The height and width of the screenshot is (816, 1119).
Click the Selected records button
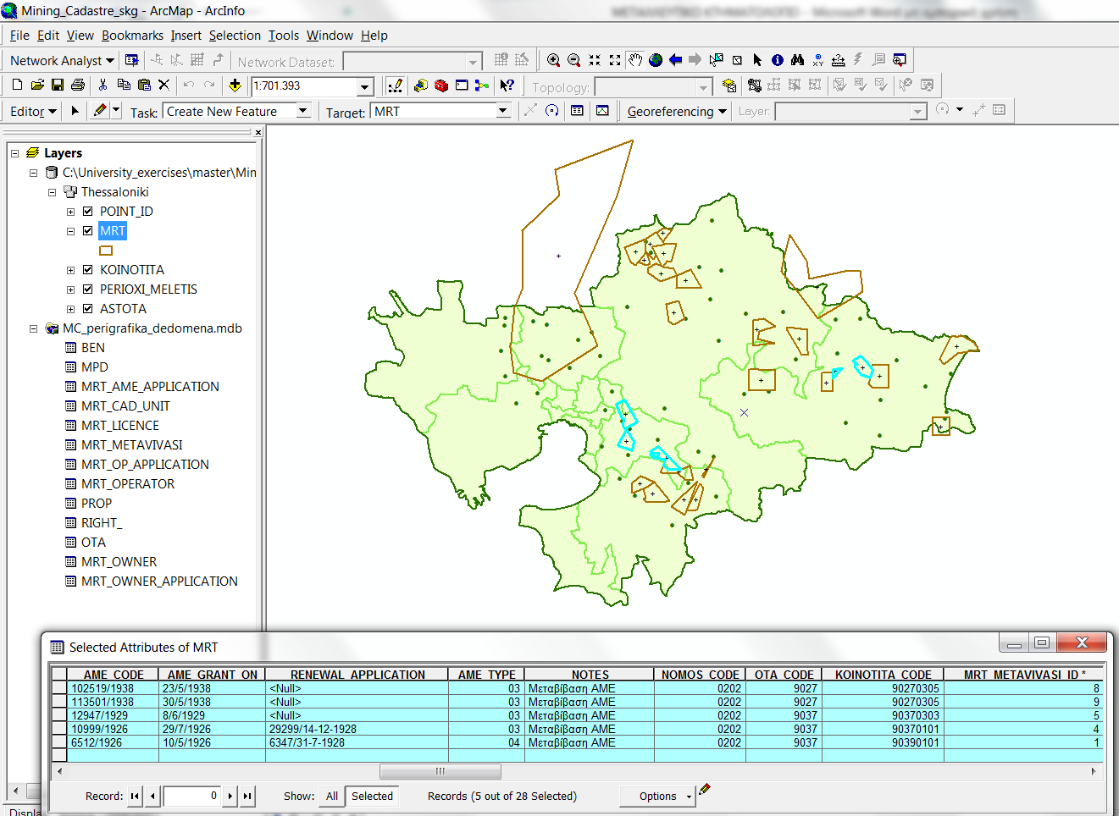(x=372, y=797)
